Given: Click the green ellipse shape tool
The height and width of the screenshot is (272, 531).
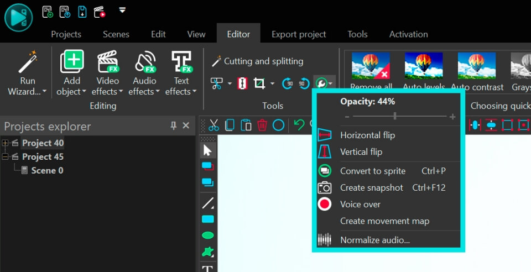Looking at the screenshot, I should point(207,235).
